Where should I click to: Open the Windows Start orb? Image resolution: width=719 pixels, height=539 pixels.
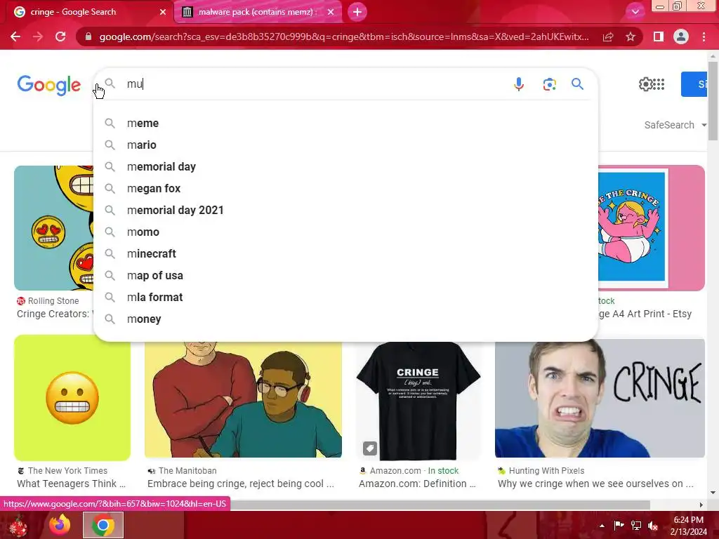click(x=18, y=526)
